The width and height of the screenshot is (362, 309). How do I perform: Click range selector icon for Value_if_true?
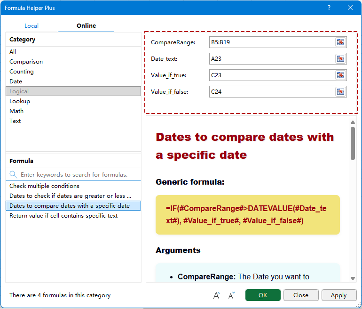point(340,75)
